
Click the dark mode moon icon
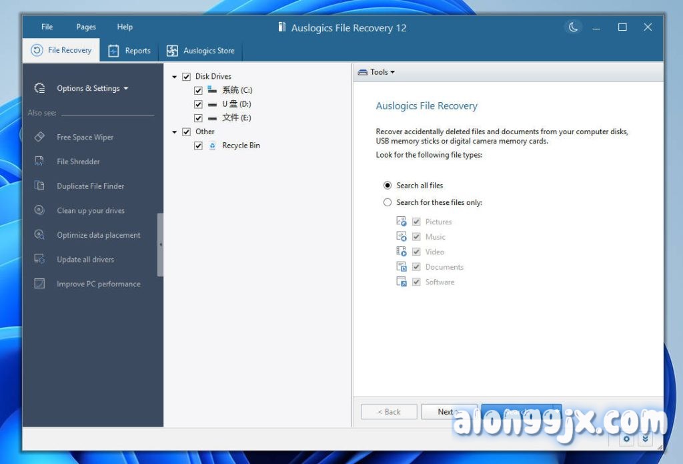pyautogui.click(x=572, y=27)
